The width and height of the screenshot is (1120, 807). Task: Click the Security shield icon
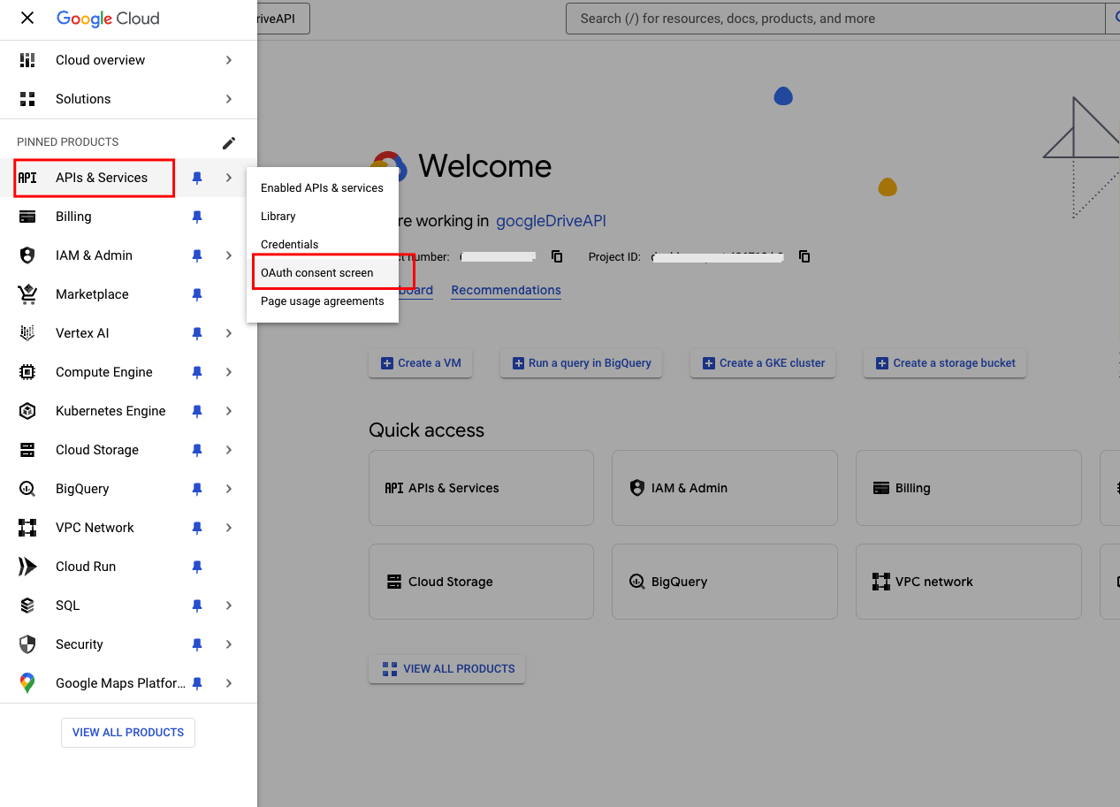[x=27, y=644]
